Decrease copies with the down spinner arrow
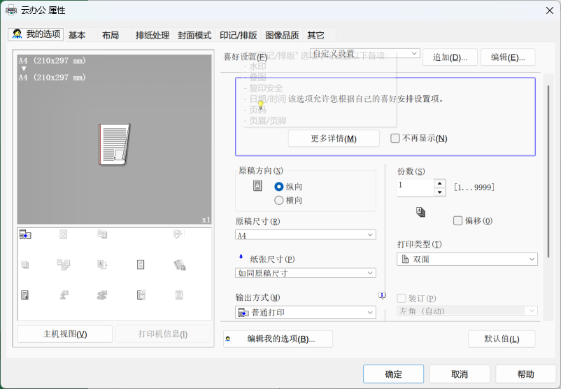 (440, 192)
